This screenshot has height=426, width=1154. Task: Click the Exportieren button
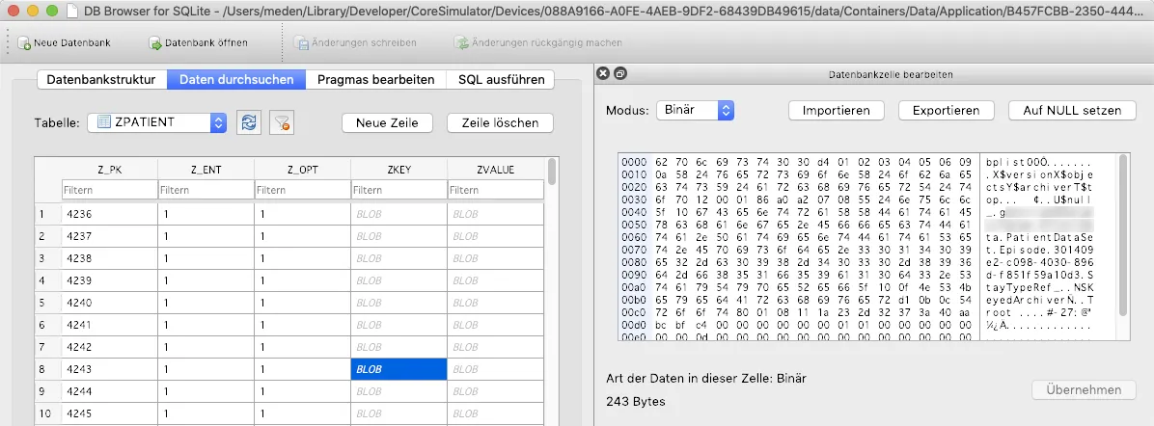click(946, 111)
